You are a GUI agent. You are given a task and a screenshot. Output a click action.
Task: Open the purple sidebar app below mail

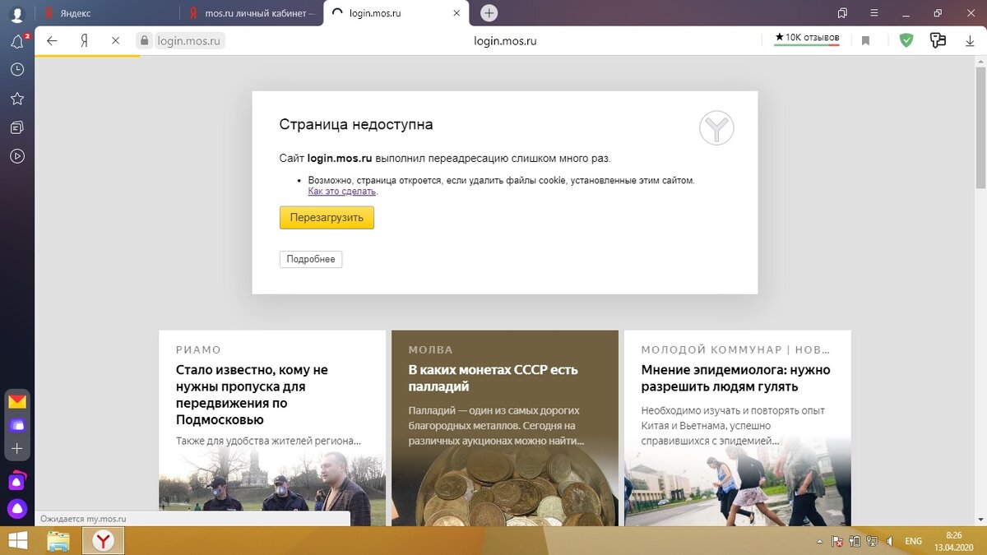(x=17, y=425)
